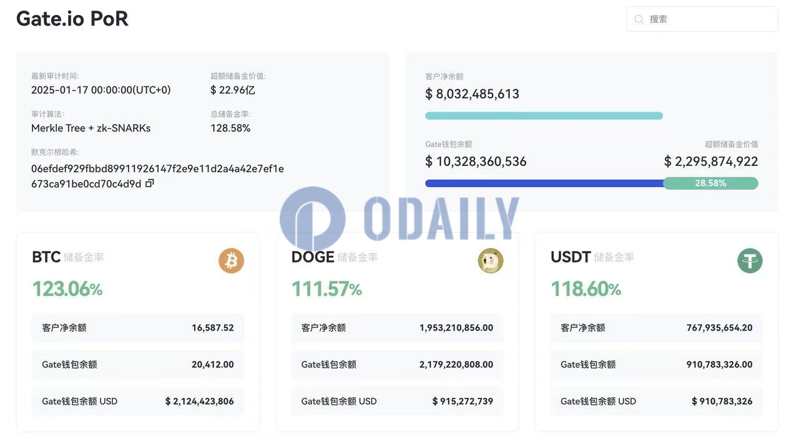Screen dimensions: 799x439
Task: Click BTC reserve ratio 123.06%
Action: pyautogui.click(x=67, y=289)
